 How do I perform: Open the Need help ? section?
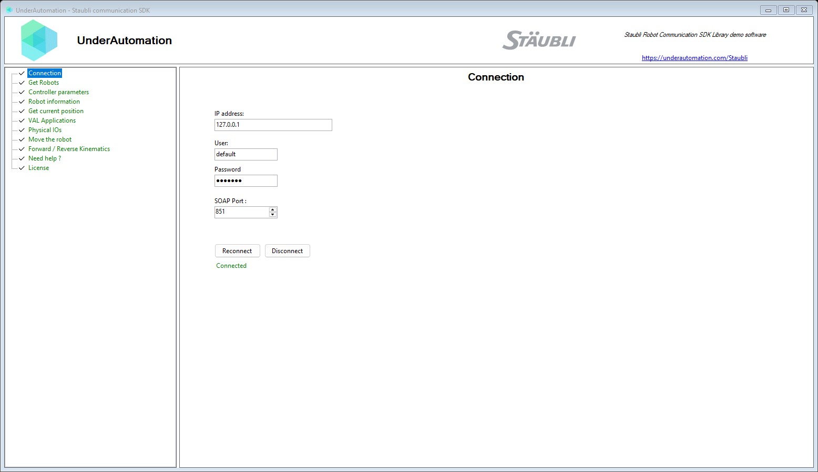(45, 158)
